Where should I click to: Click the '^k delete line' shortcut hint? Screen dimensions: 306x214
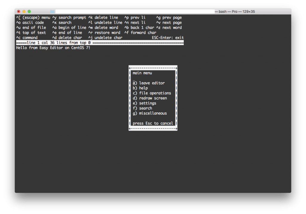pos(103,18)
